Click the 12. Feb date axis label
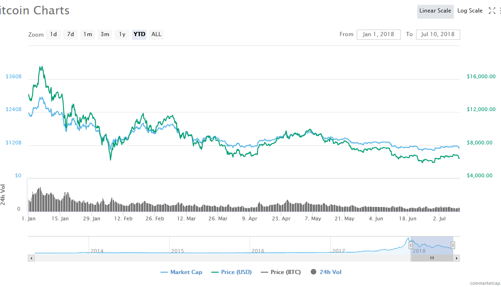This screenshot has height=287, width=501. 123,219
